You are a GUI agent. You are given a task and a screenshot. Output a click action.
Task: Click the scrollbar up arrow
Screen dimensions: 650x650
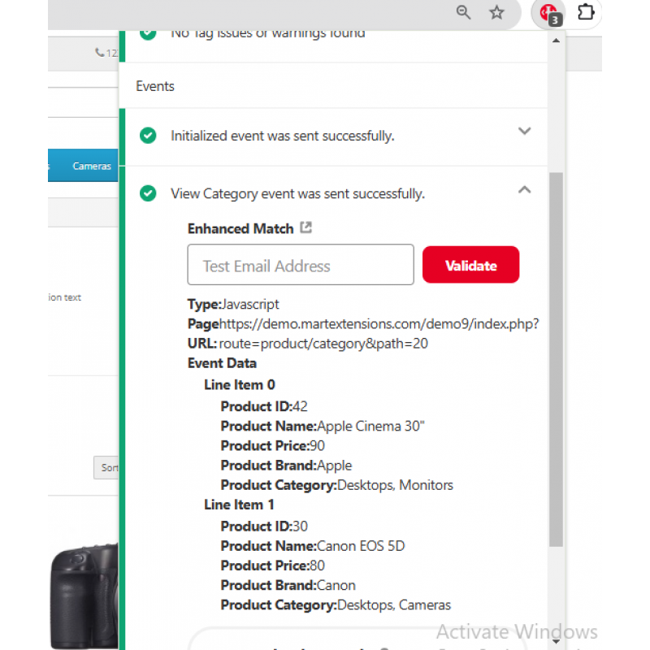pyautogui.click(x=556, y=41)
